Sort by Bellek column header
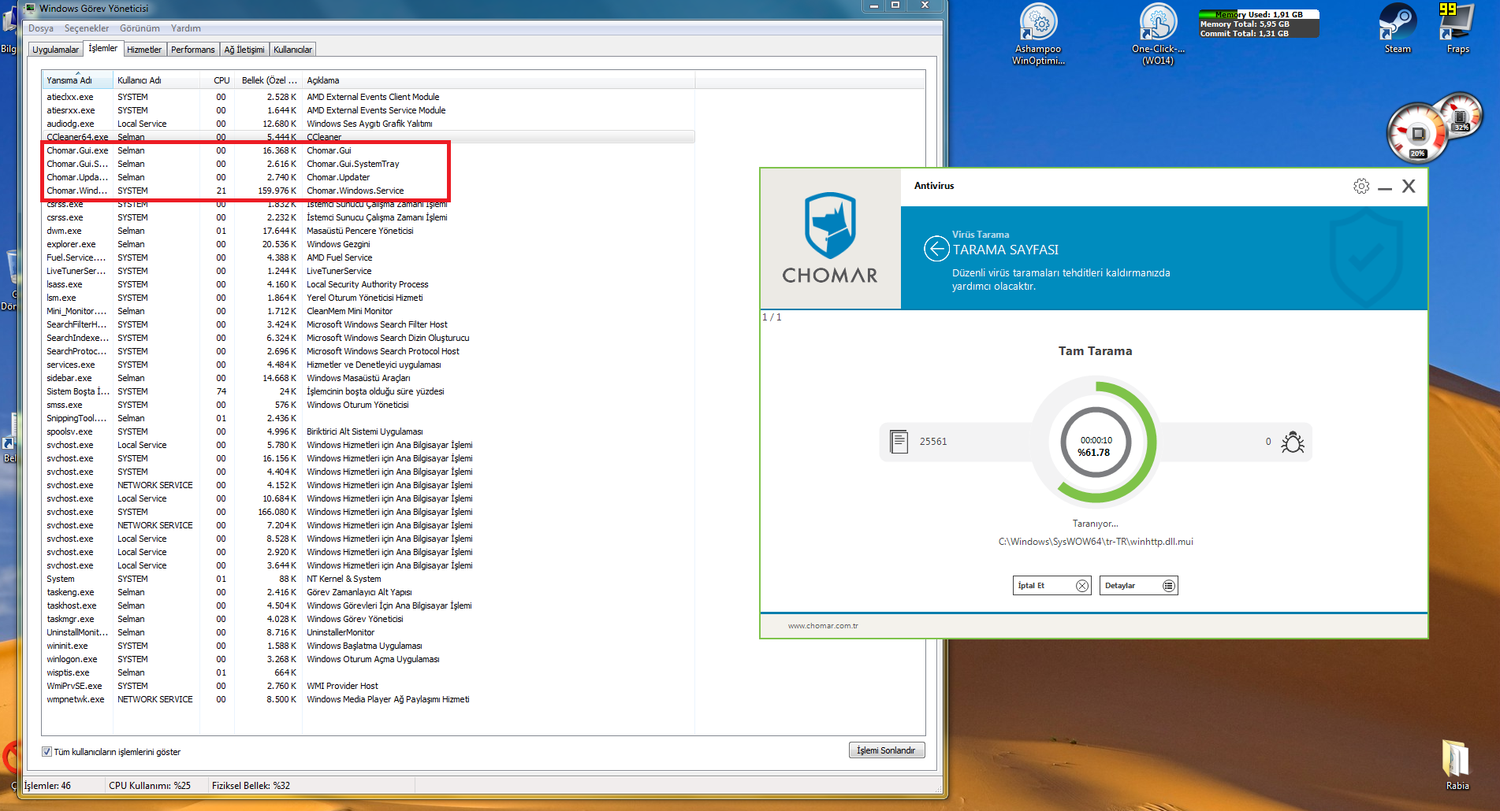Viewport: 1500px width, 811px height. coord(268,80)
